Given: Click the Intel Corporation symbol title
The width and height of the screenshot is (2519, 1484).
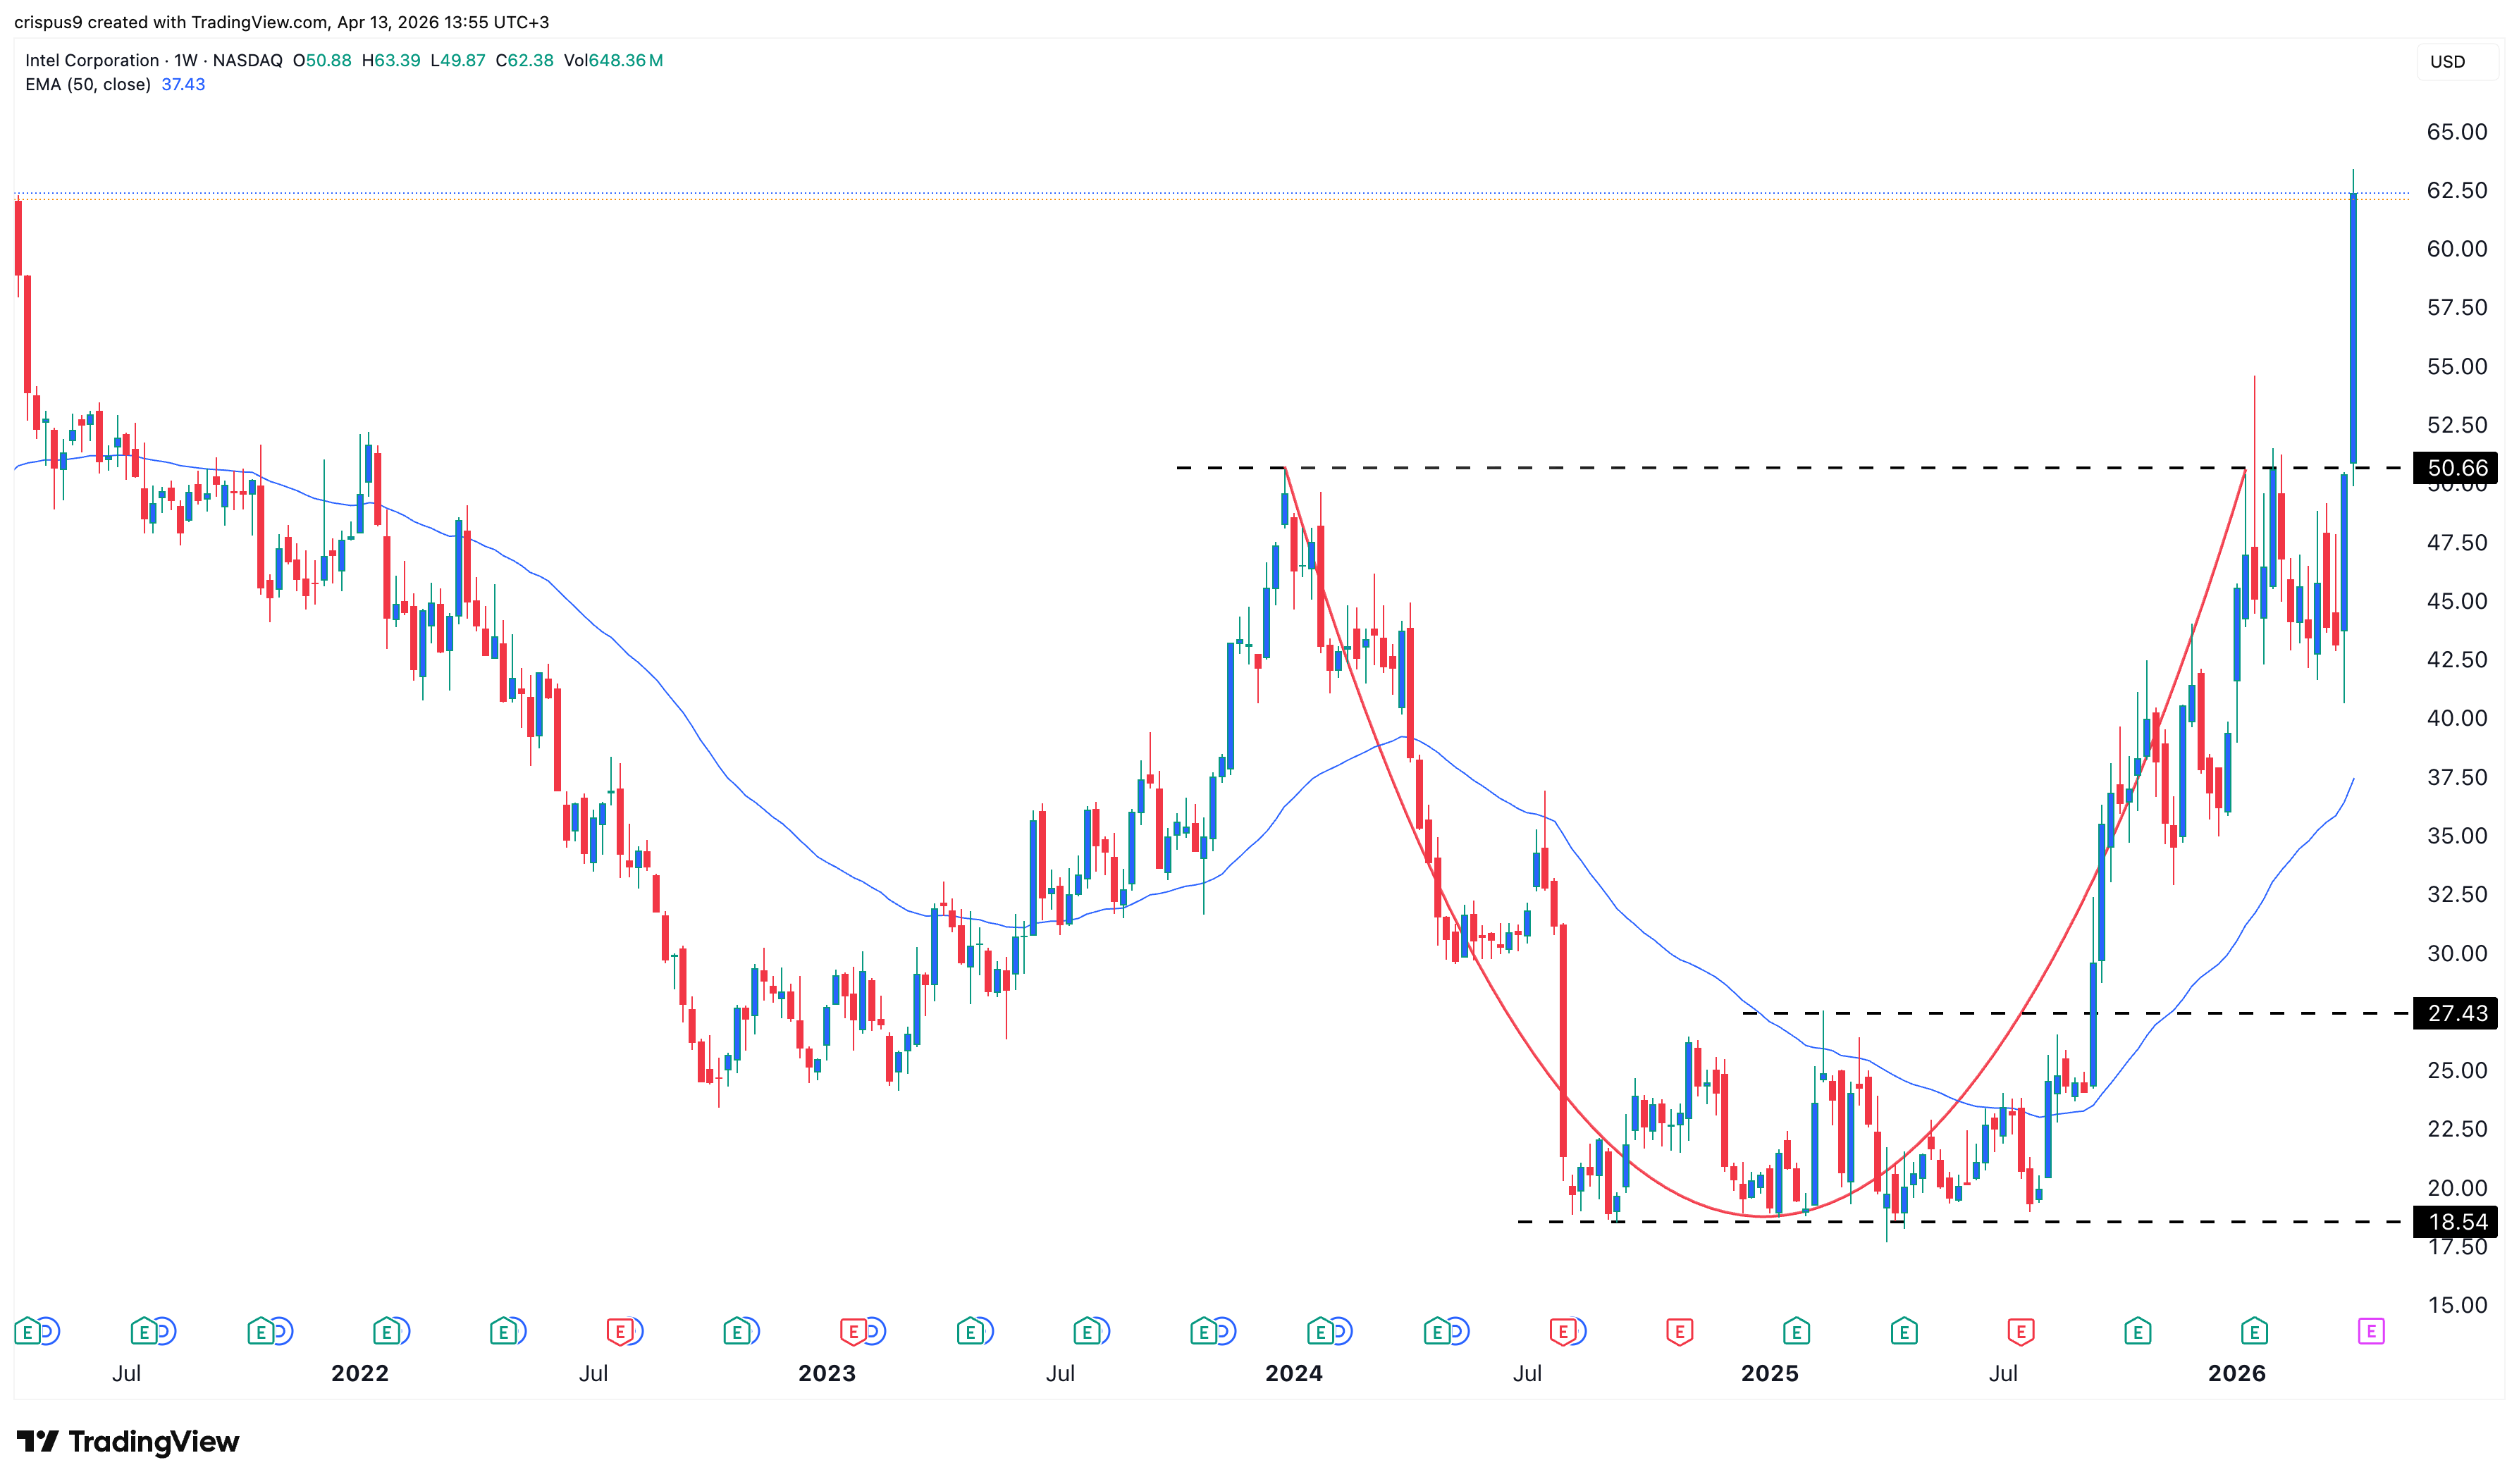Looking at the screenshot, I should click(92, 61).
